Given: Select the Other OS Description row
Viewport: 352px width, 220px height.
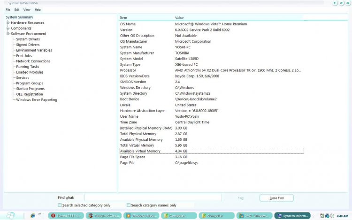Looking at the screenshot, I should coord(212,36).
